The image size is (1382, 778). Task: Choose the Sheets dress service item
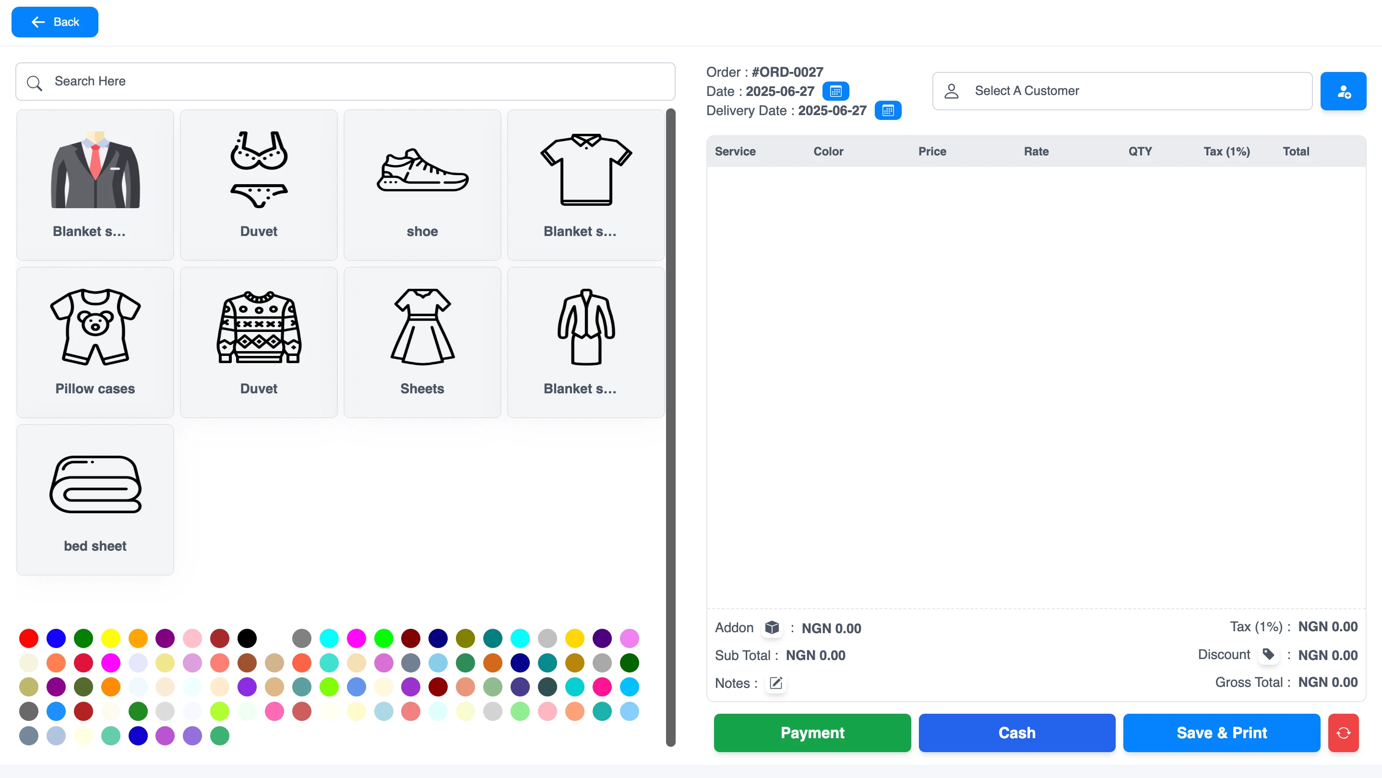point(422,342)
